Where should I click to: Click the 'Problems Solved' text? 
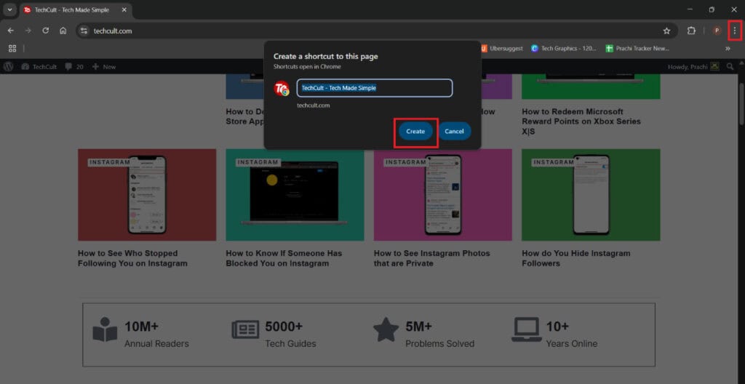[439, 343]
